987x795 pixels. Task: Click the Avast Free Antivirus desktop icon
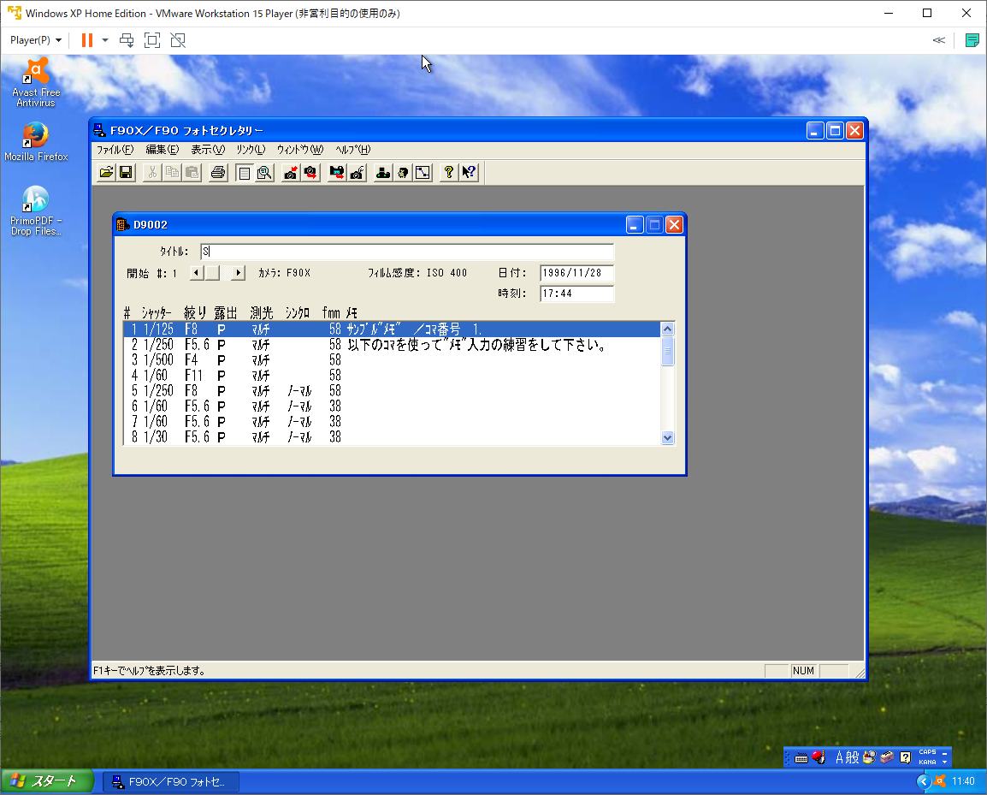[x=36, y=83]
